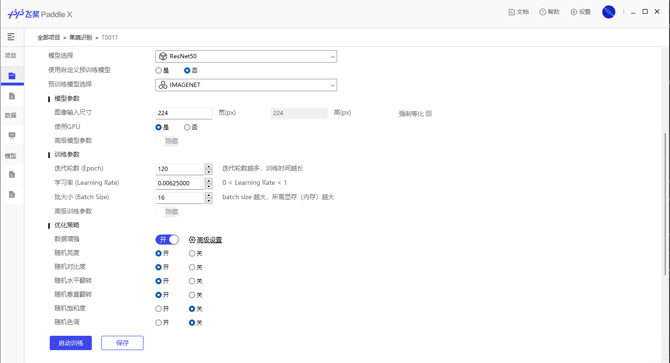Collapse the sidebar with the hamburger icon
Image resolution: width=670 pixels, height=363 pixels.
[11, 37]
